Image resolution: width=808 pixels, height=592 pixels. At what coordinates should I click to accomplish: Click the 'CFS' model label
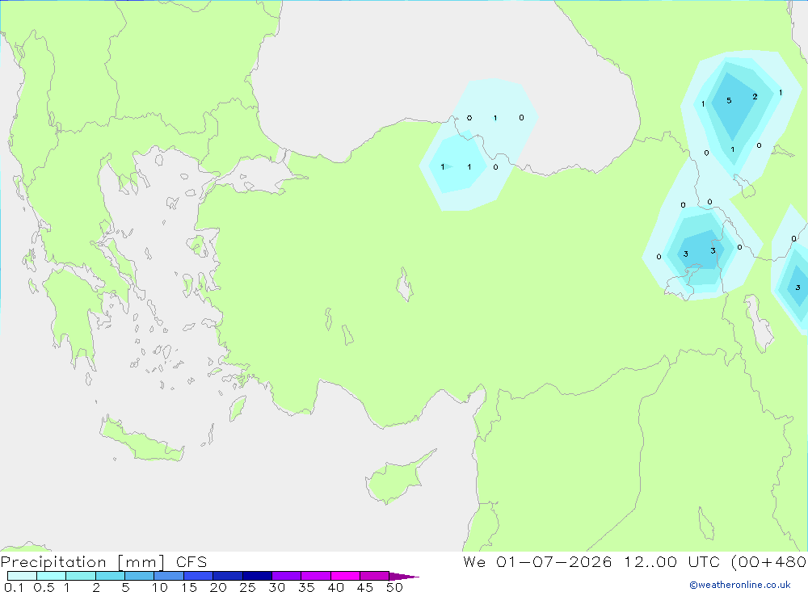point(191,562)
